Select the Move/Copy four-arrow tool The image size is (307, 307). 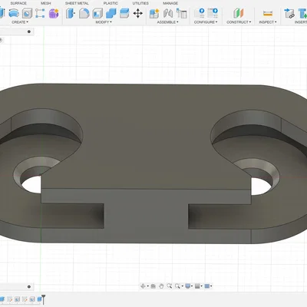137,13
